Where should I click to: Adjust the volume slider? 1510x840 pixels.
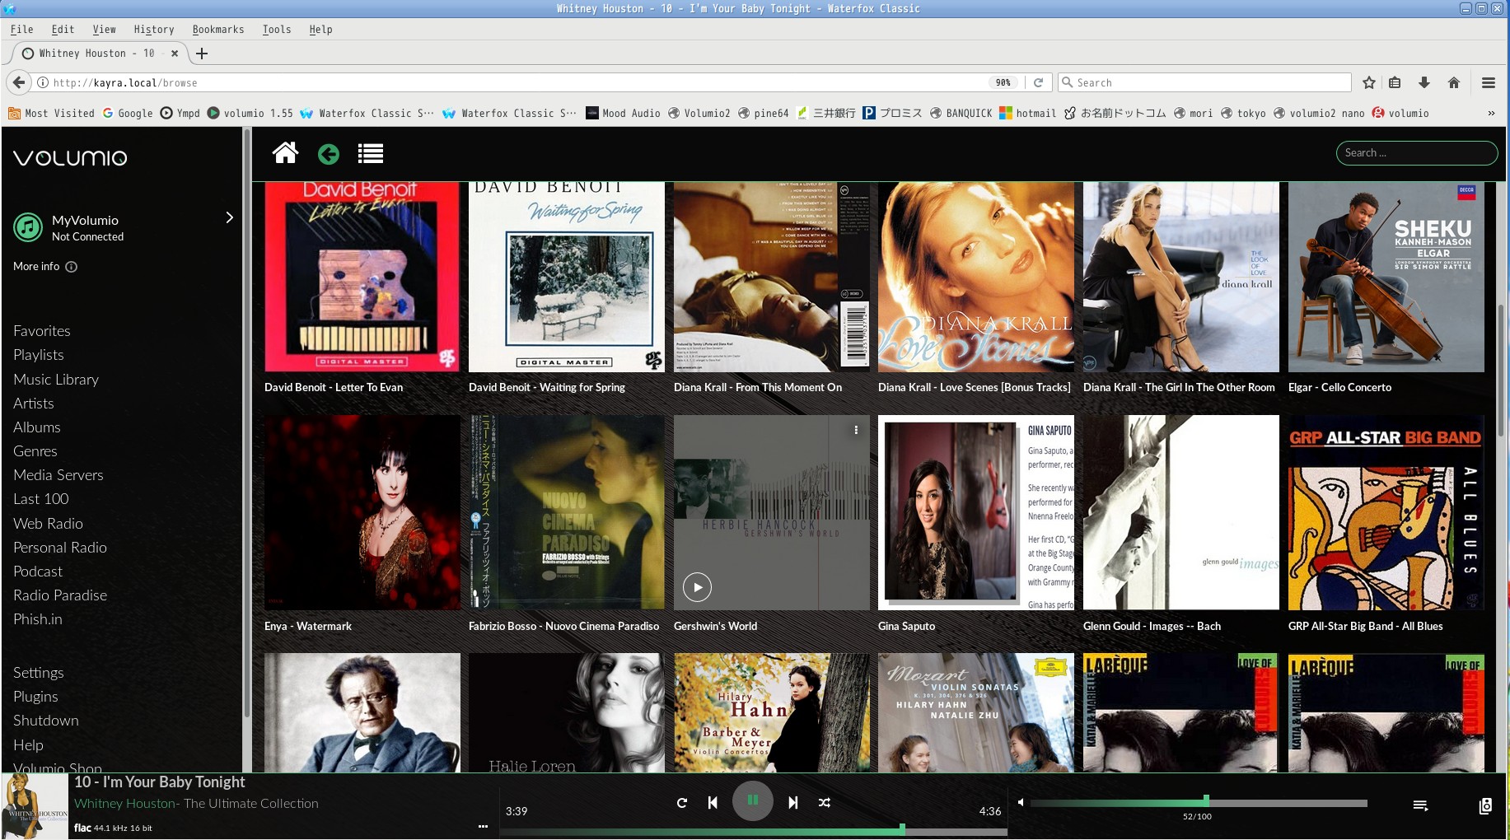[x=1205, y=801]
